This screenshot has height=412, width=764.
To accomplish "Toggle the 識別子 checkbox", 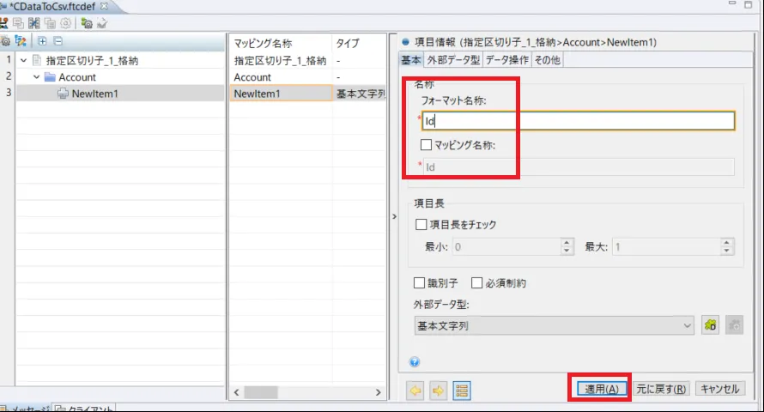I will click(x=420, y=283).
